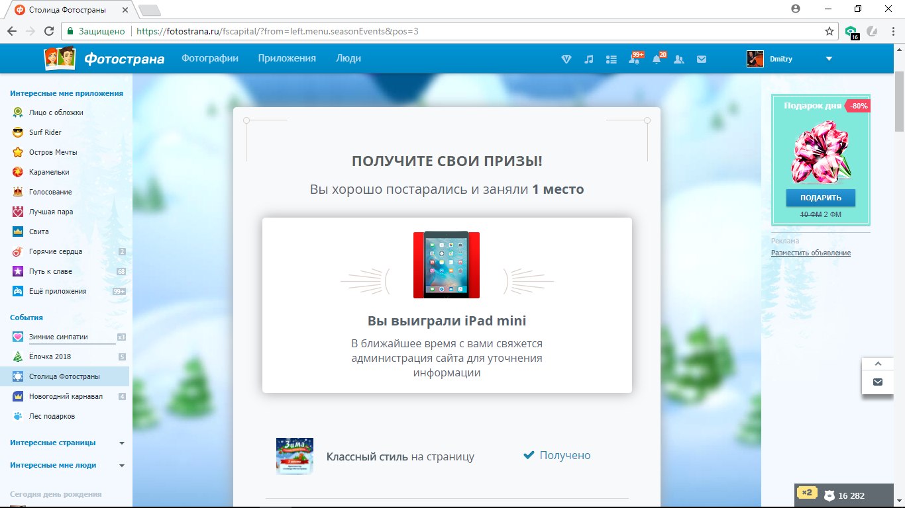
Task: Click the iPad mini prize image
Action: pos(447,265)
